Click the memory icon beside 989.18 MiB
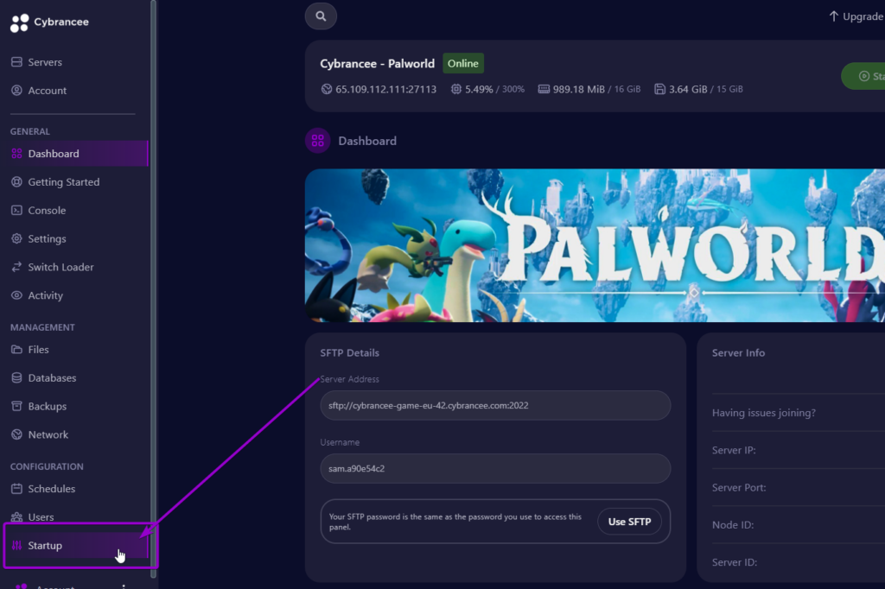The width and height of the screenshot is (885, 589). pyautogui.click(x=544, y=89)
